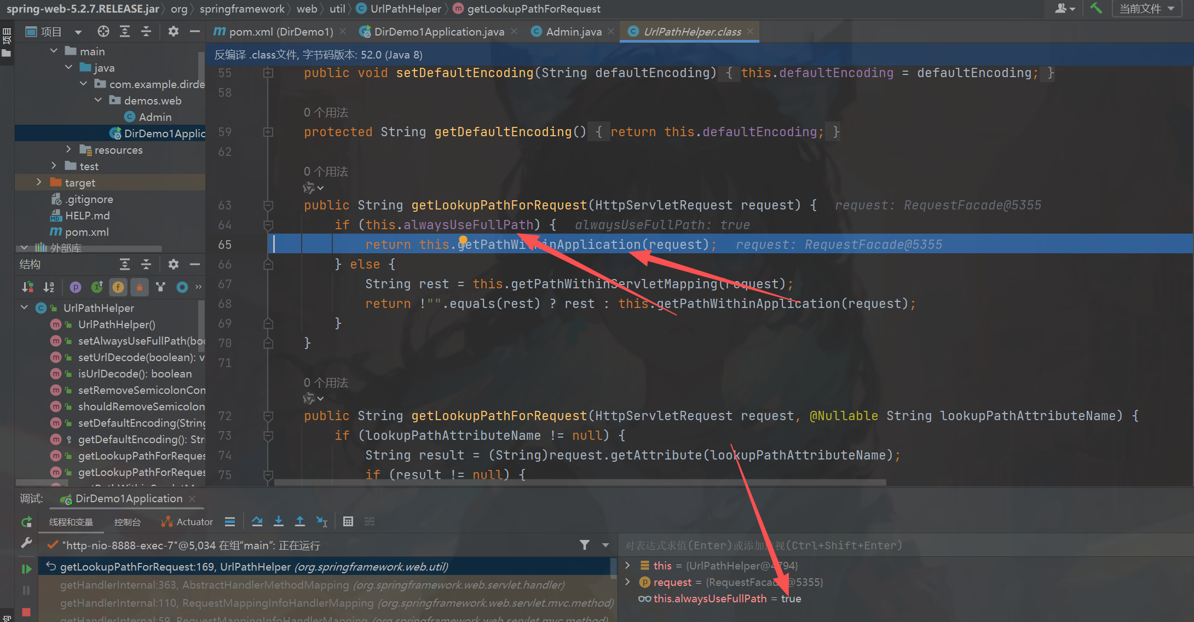Click Run to Cursor icon
1194x622 pixels.
322,521
